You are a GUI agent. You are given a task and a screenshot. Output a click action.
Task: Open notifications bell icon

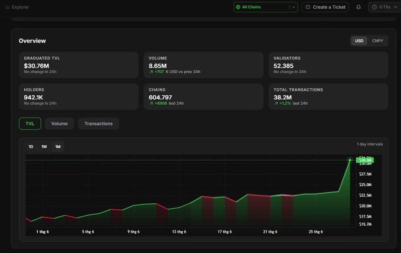pyautogui.click(x=358, y=7)
